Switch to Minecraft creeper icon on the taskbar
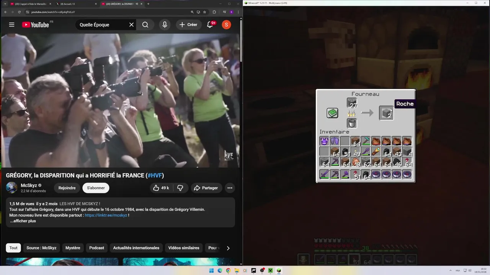 pyautogui.click(x=270, y=270)
